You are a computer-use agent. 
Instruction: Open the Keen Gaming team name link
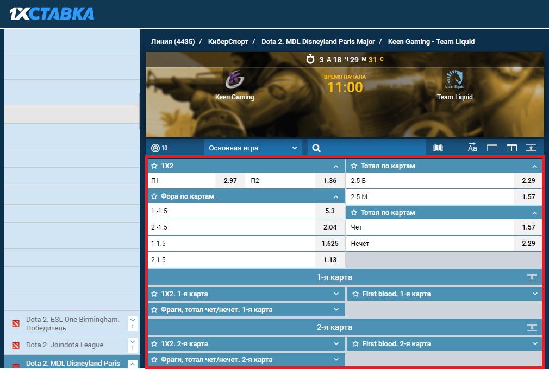[235, 97]
